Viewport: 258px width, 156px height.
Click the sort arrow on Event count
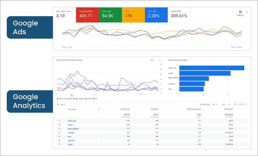point(121,109)
